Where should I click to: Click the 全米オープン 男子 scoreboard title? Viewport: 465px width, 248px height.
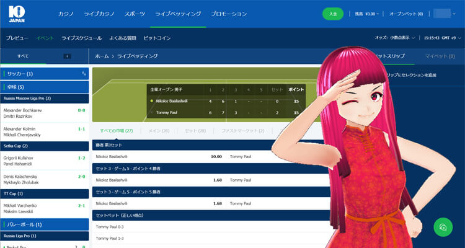pos(166,89)
